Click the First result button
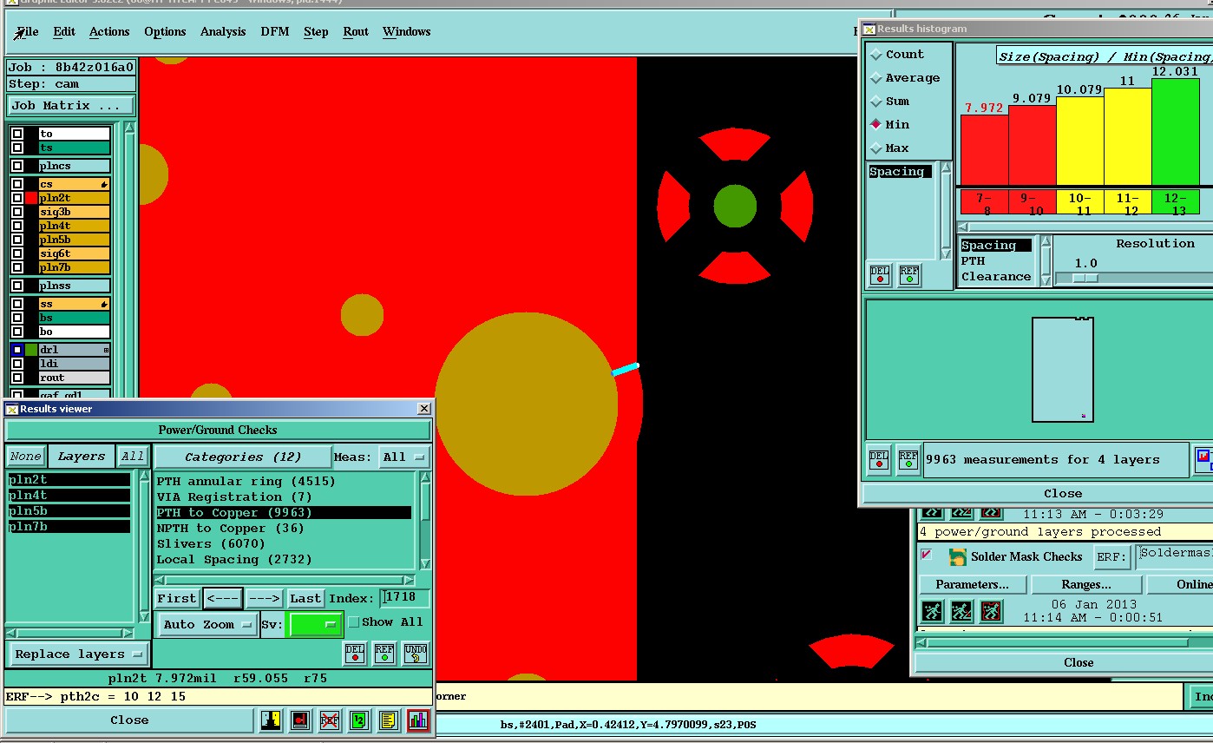The width and height of the screenshot is (1213, 743). [x=177, y=598]
